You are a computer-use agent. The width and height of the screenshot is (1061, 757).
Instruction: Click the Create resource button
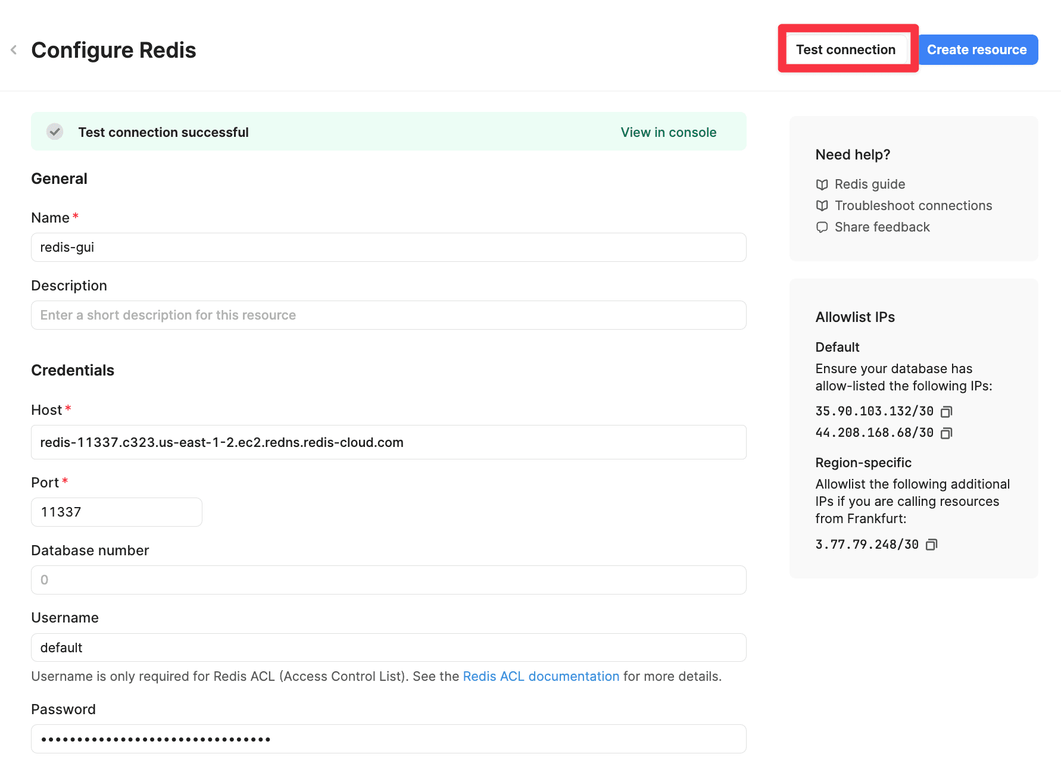tap(977, 50)
